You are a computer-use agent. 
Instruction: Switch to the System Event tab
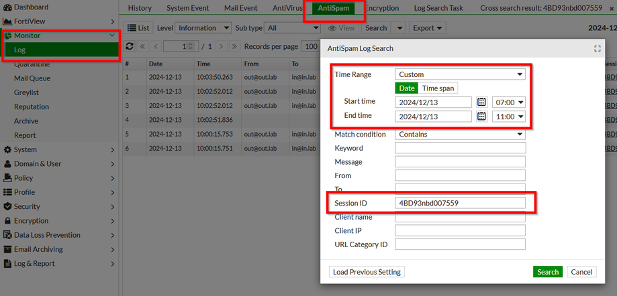point(188,8)
